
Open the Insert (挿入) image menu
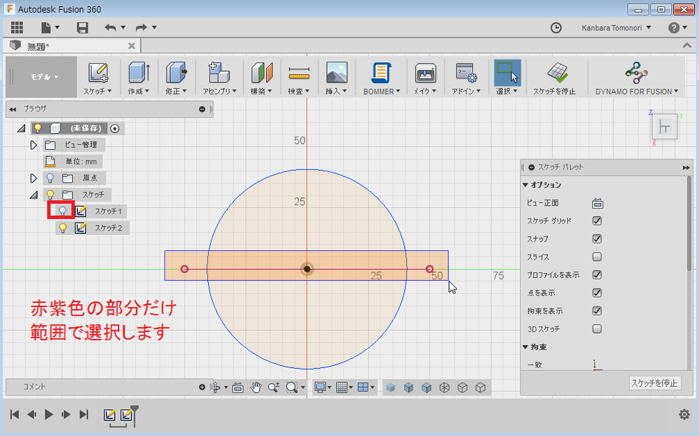337,78
